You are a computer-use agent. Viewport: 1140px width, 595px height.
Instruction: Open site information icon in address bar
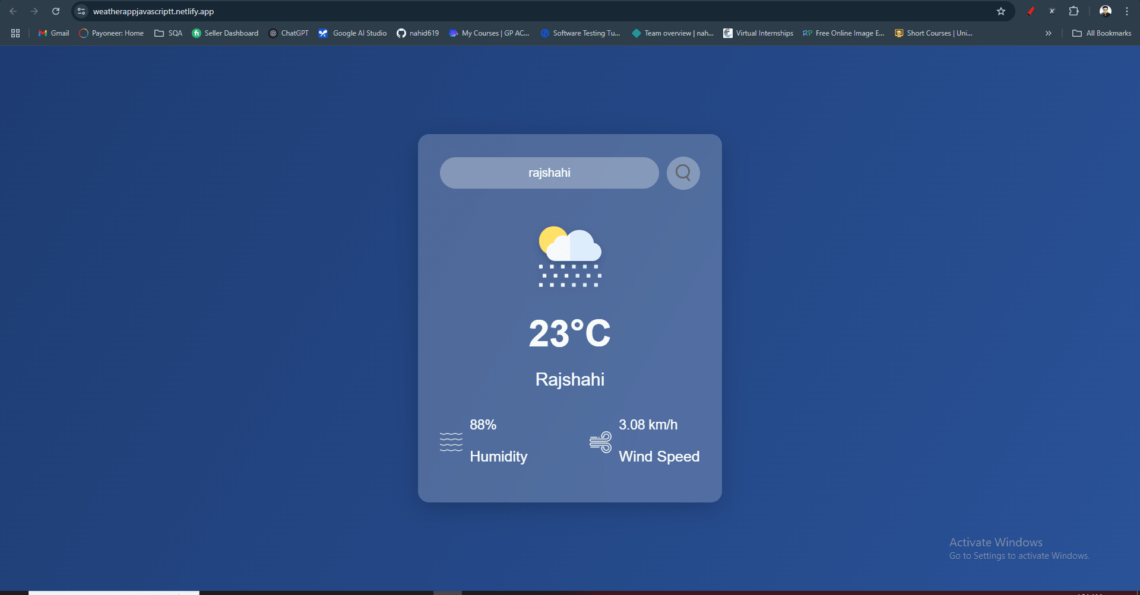[x=81, y=11]
